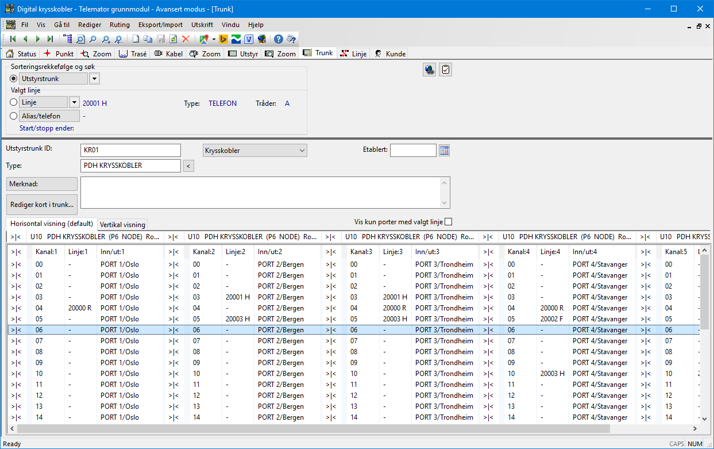
Task: Open the Krysskobler combo box
Action: coord(255,151)
